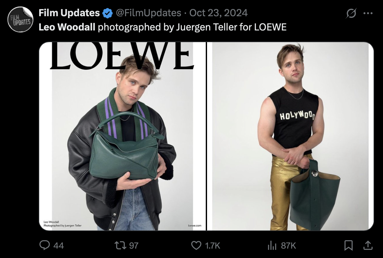Click the Grok slashed-circle icon
The image size is (383, 258).
coord(352,13)
